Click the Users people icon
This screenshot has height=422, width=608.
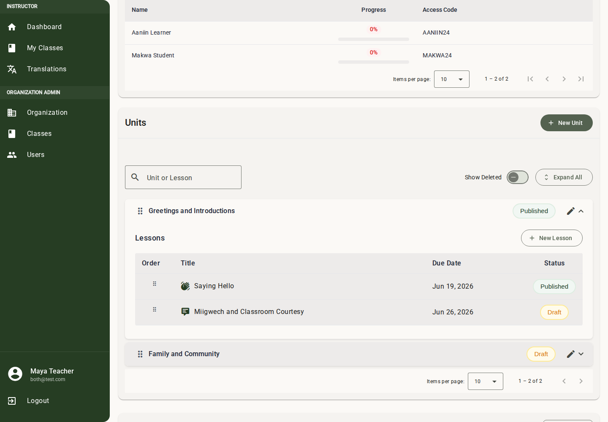(12, 155)
